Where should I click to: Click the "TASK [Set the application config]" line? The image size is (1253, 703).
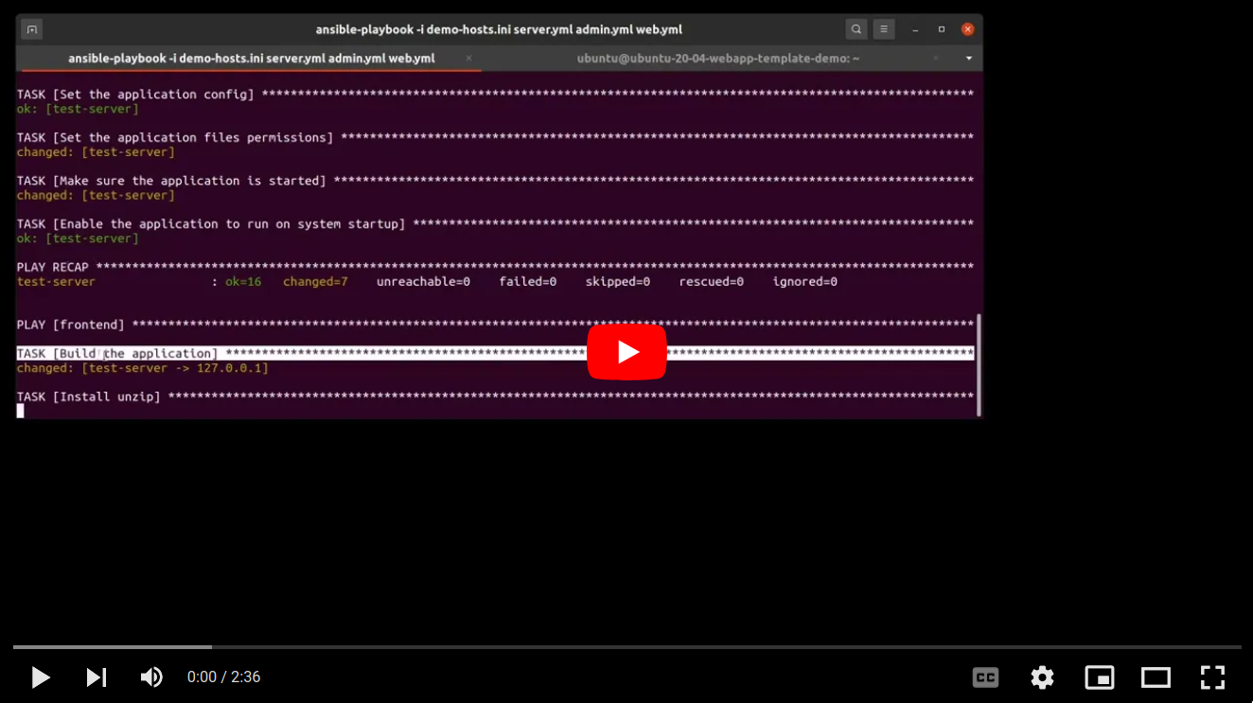(x=495, y=95)
